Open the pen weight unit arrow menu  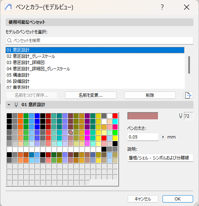163,137
